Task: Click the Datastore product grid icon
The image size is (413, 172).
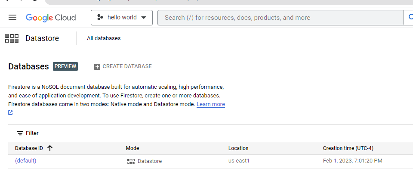Action: (12, 38)
